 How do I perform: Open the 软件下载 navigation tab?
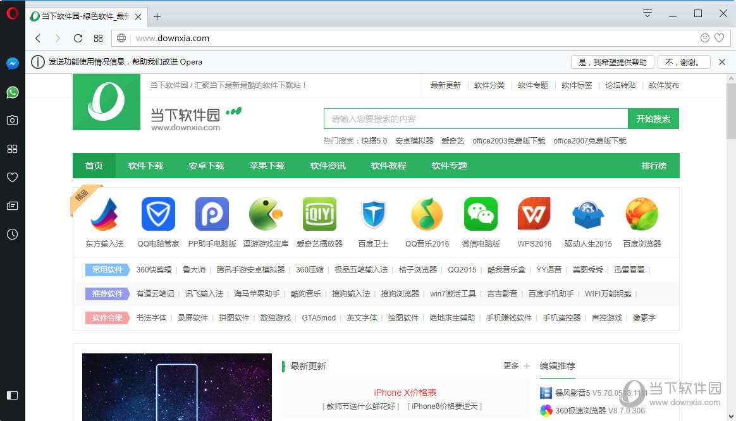(145, 166)
